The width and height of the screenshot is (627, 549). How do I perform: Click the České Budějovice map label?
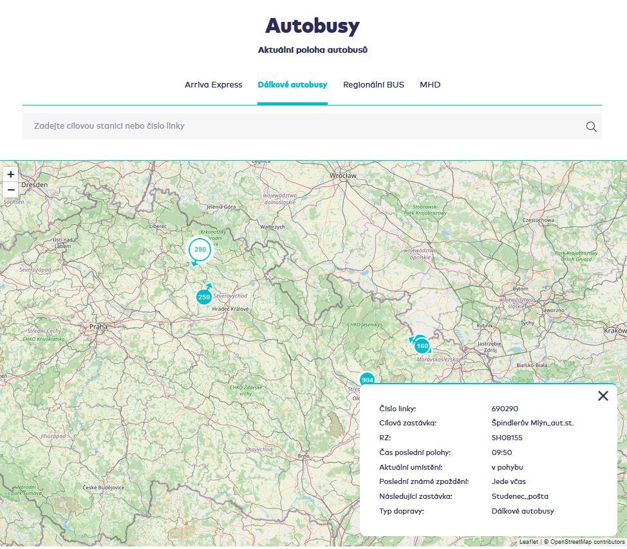coord(103,487)
